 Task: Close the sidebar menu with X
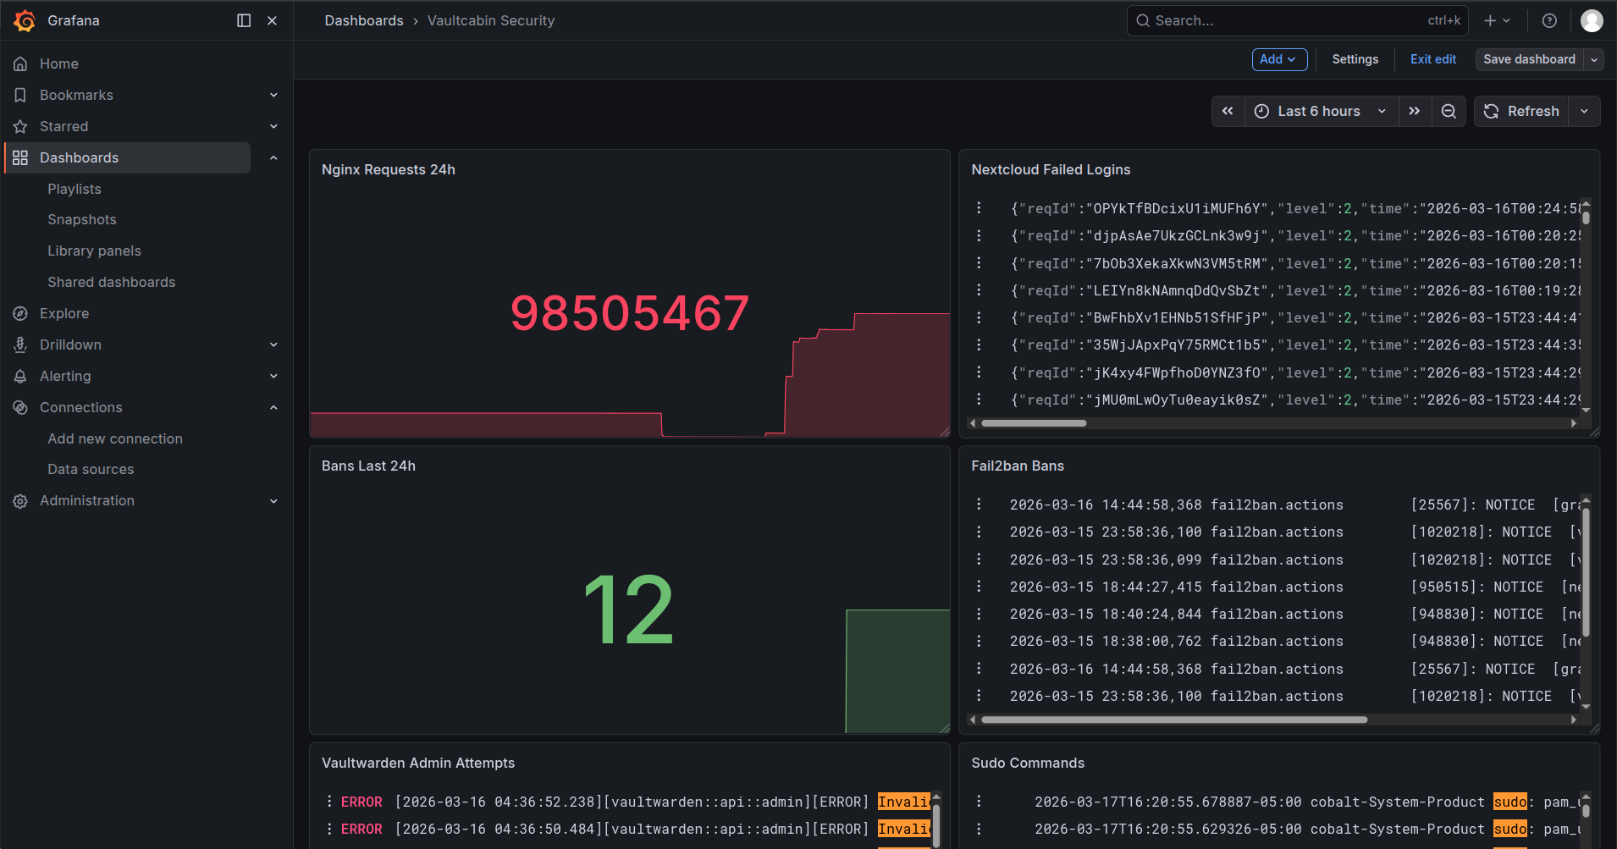pyautogui.click(x=272, y=20)
